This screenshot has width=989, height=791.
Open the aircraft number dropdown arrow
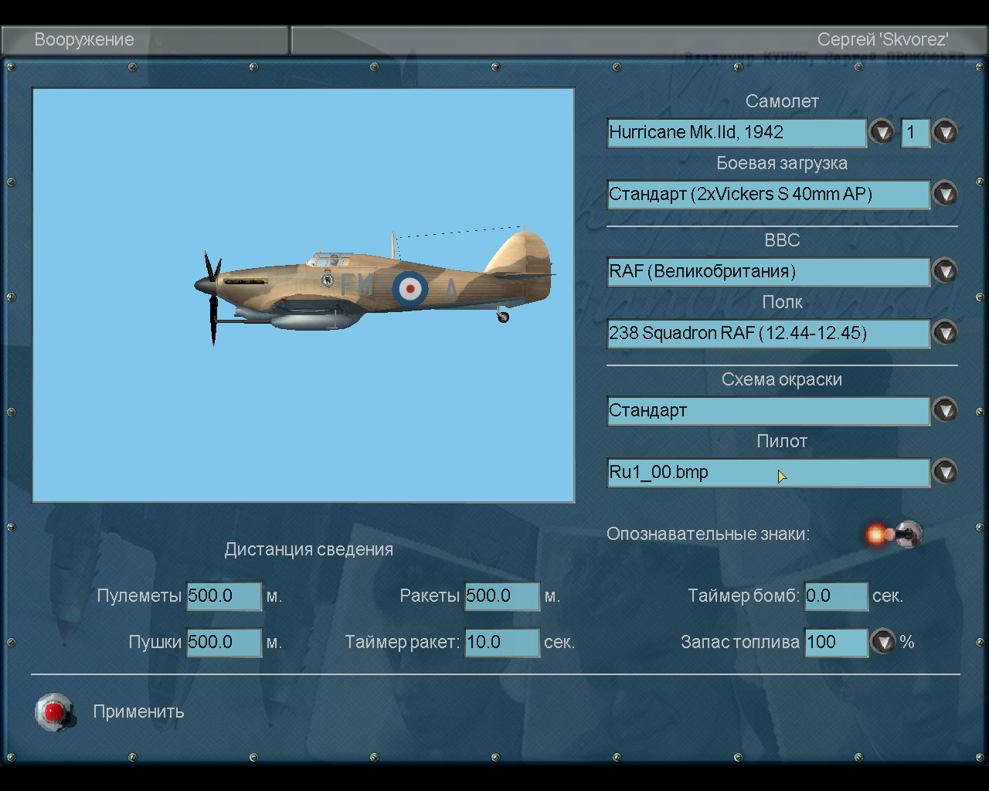(x=945, y=132)
